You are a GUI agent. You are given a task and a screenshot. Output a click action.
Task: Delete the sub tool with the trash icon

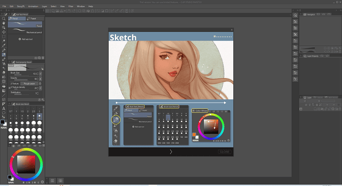(43, 58)
